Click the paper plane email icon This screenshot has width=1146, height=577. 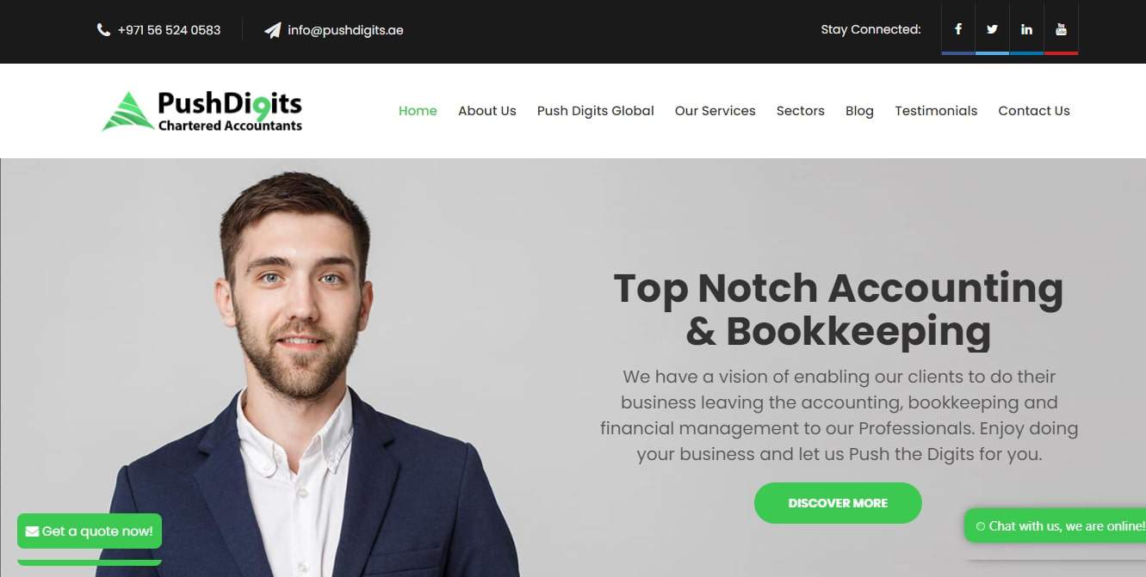coord(272,30)
